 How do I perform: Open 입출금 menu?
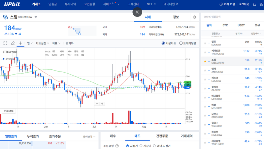click(x=52, y=4)
